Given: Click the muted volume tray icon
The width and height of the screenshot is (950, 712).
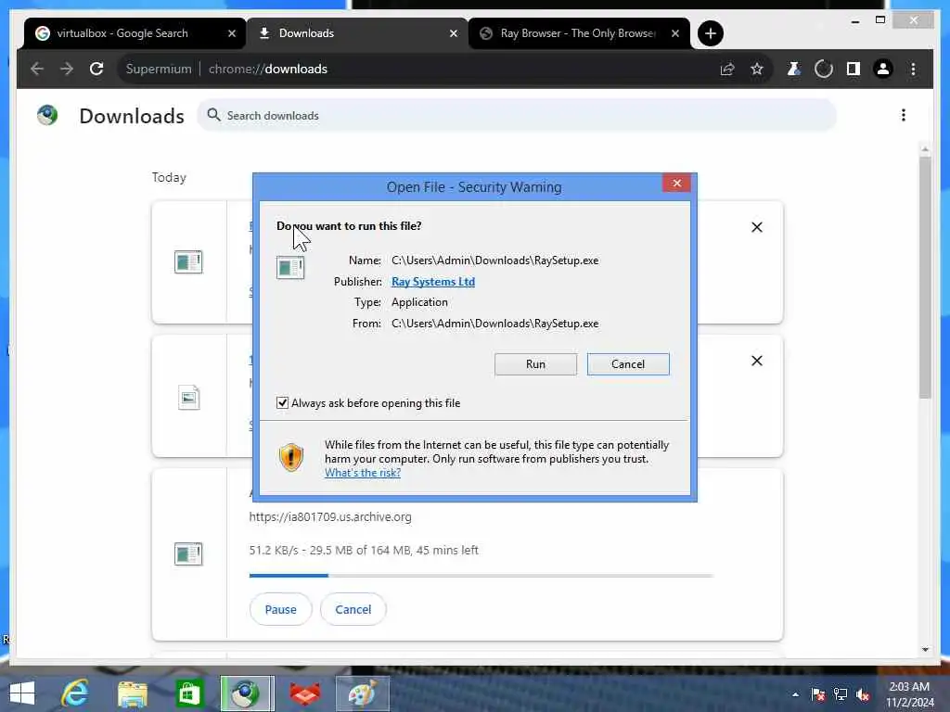Looking at the screenshot, I should pyautogui.click(x=863, y=693).
